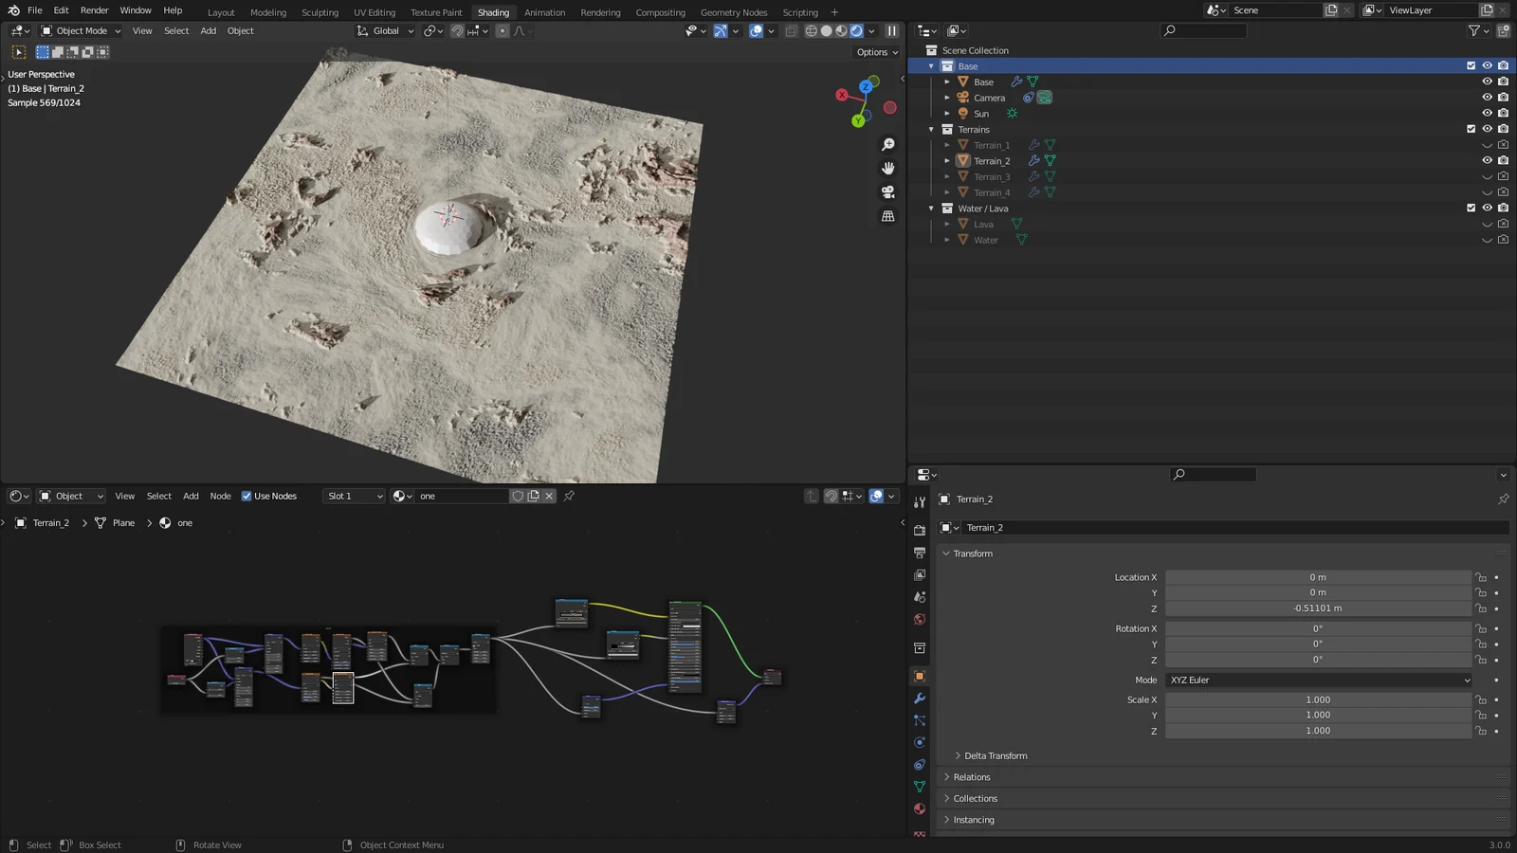1517x853 pixels.
Task: Open the World Properties tab
Action: click(x=919, y=618)
